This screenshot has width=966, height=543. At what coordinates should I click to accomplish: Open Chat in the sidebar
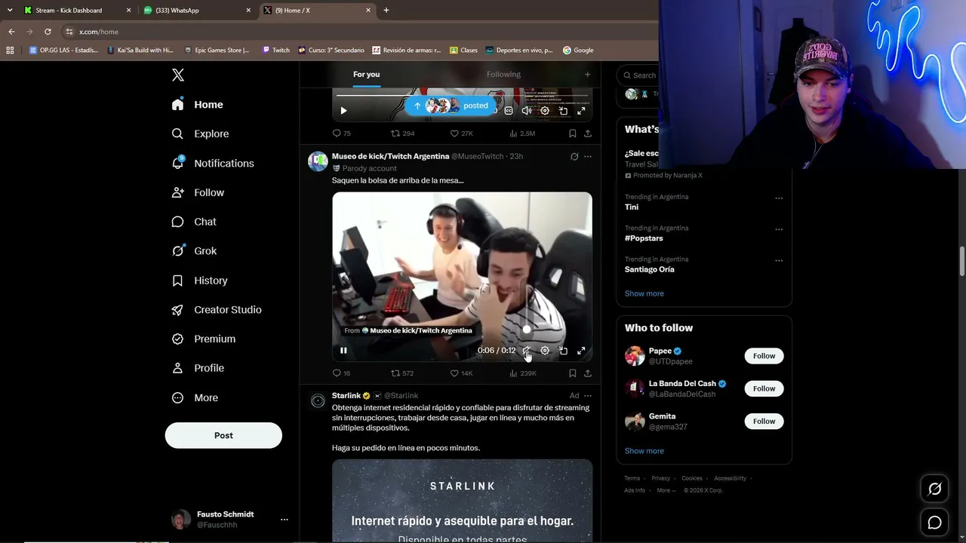click(x=194, y=222)
